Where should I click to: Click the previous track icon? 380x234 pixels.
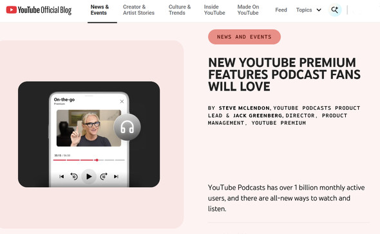[x=62, y=177]
